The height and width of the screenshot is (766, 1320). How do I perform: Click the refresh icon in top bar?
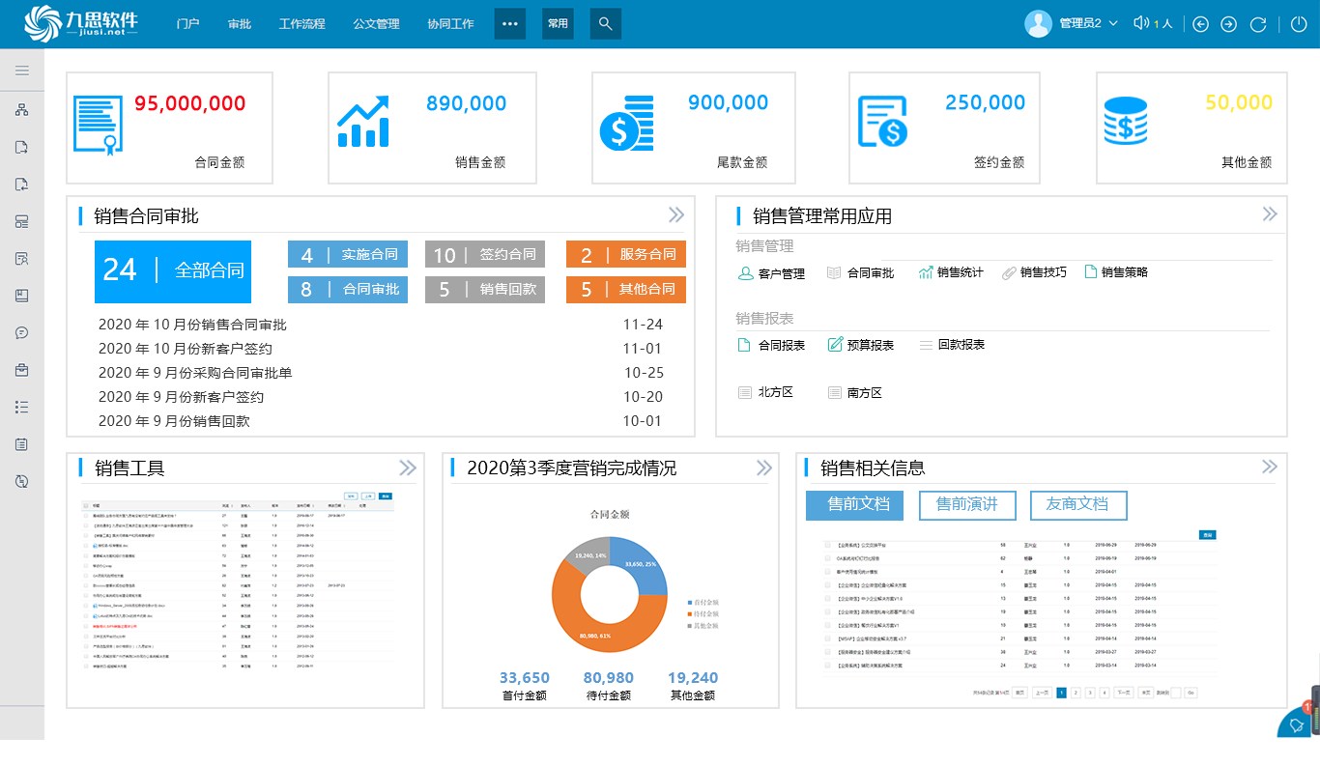tap(1258, 24)
